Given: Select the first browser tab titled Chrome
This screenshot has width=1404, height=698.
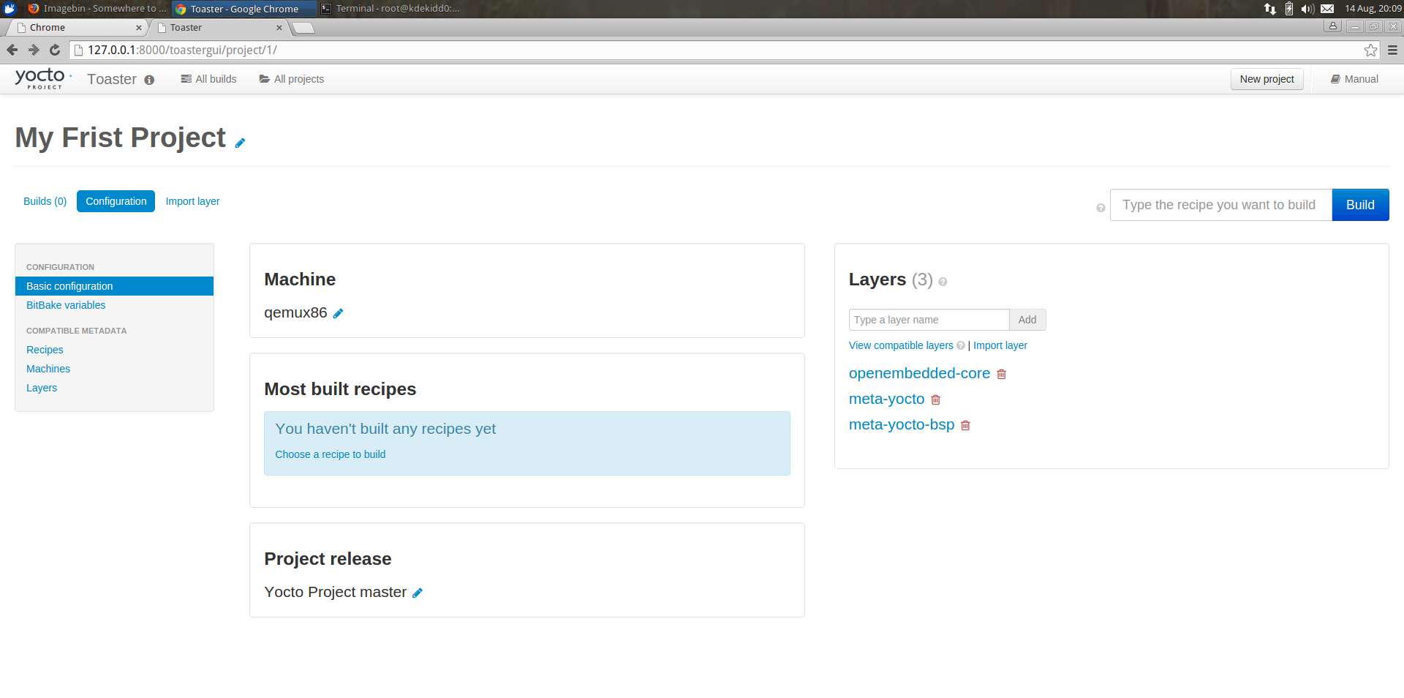Looking at the screenshot, I should (77, 28).
